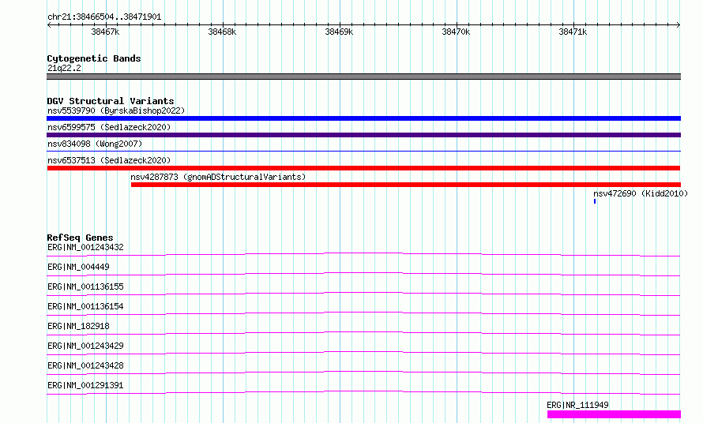The height and width of the screenshot is (423, 703).
Task: Select the small blue nsv472690 variant mark
Action: click(595, 201)
